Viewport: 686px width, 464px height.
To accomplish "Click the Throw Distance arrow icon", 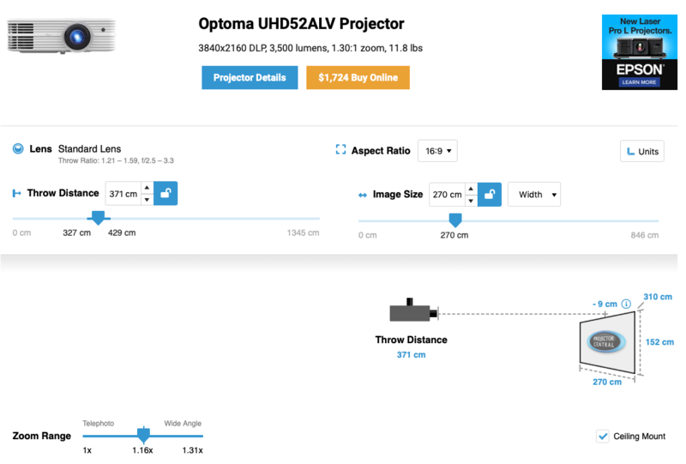I will click(x=16, y=194).
